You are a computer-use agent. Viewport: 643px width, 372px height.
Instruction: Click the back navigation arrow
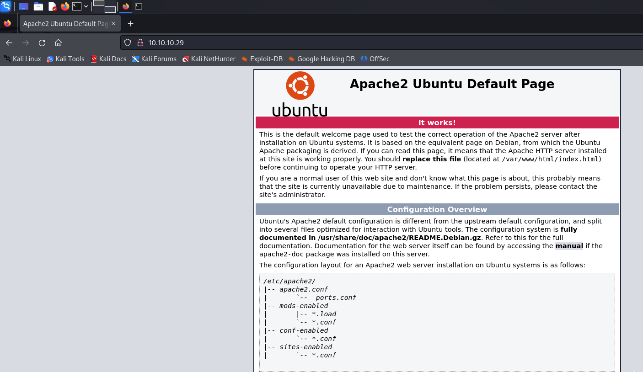(x=9, y=43)
